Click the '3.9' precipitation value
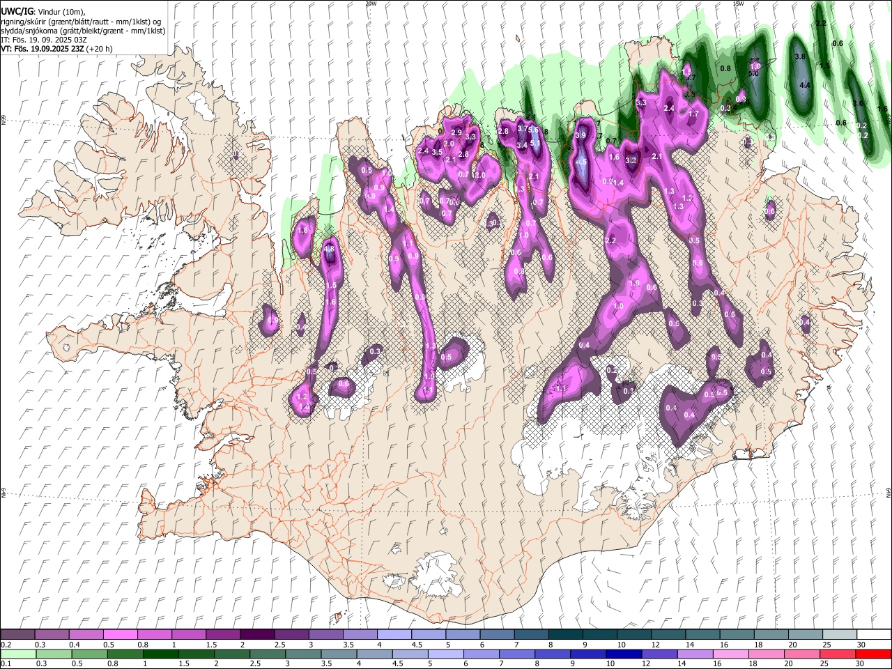This screenshot has width=892, height=669. tap(581, 135)
